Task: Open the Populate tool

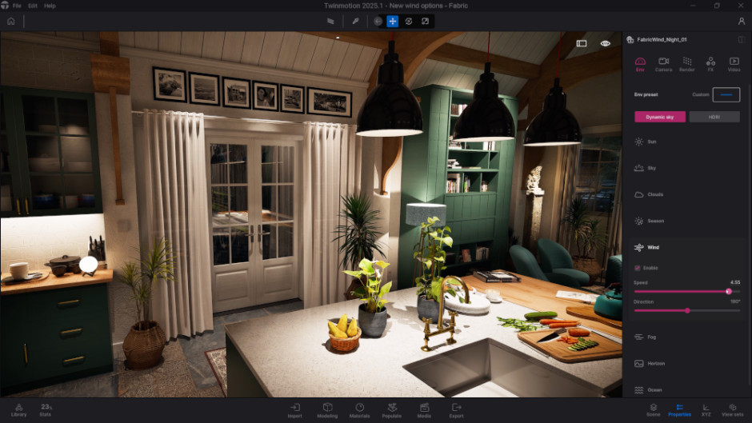Action: [392, 409]
